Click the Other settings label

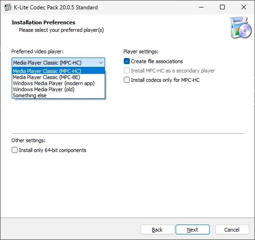coord(28,140)
